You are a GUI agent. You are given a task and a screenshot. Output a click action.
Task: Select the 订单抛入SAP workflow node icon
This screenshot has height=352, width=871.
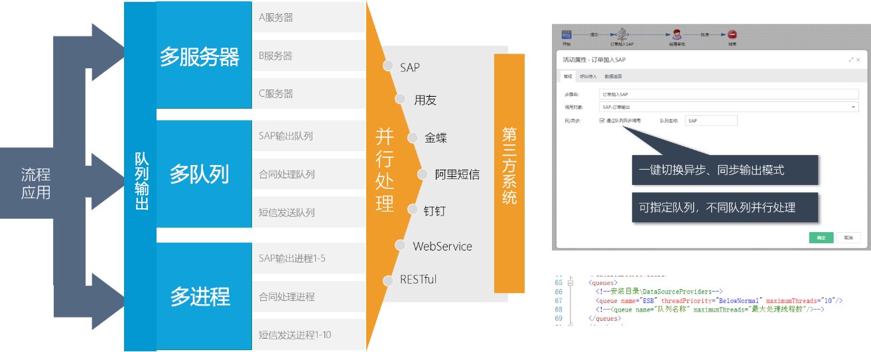[x=622, y=34]
